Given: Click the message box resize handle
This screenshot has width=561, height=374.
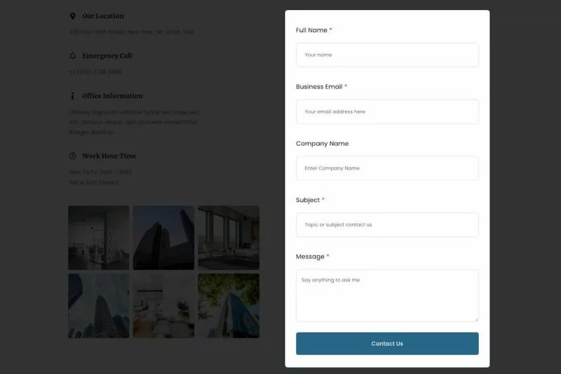Looking at the screenshot, I should click(476, 319).
